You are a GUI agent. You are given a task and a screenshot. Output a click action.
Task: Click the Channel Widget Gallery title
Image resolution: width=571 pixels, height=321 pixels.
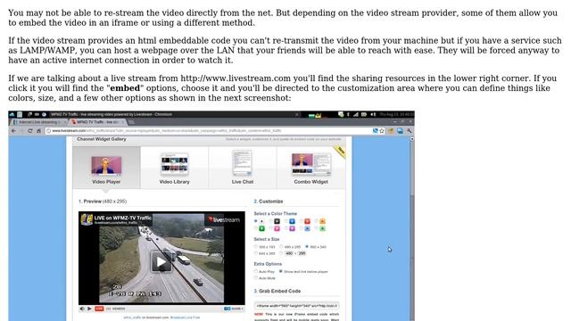point(102,139)
